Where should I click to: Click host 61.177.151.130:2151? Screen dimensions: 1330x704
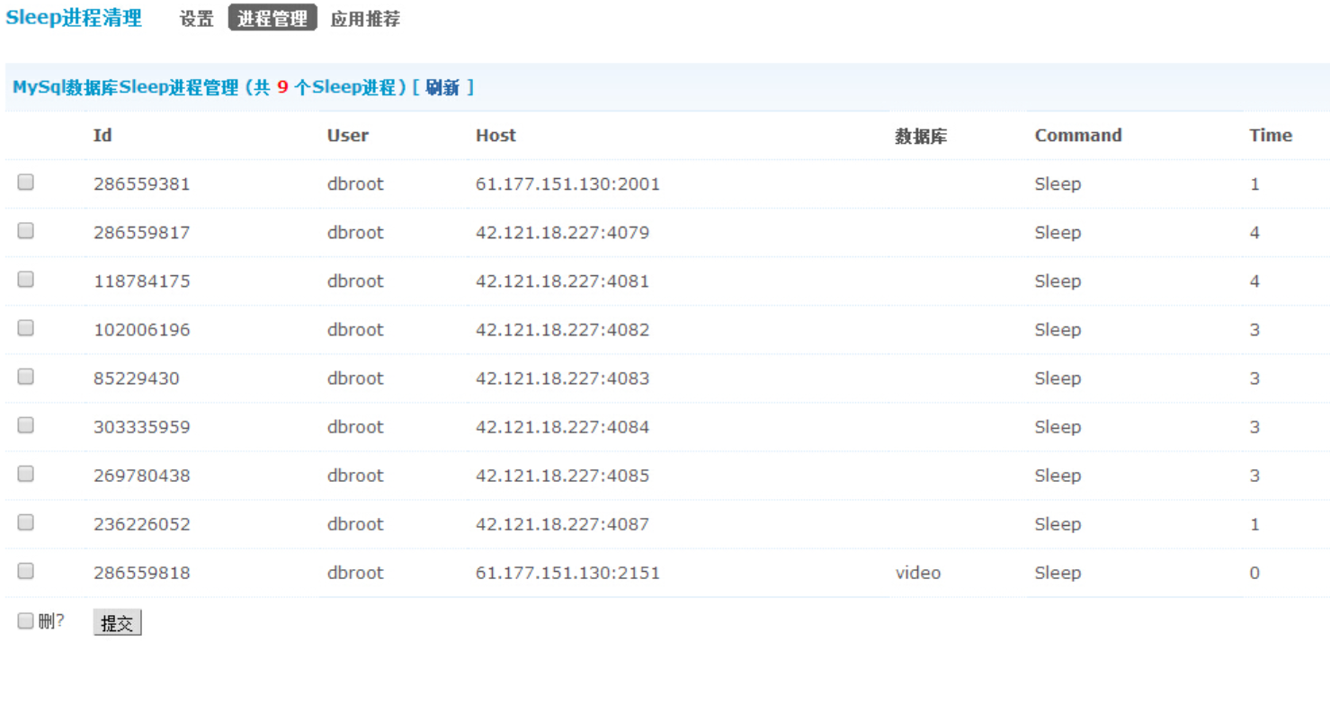567,573
